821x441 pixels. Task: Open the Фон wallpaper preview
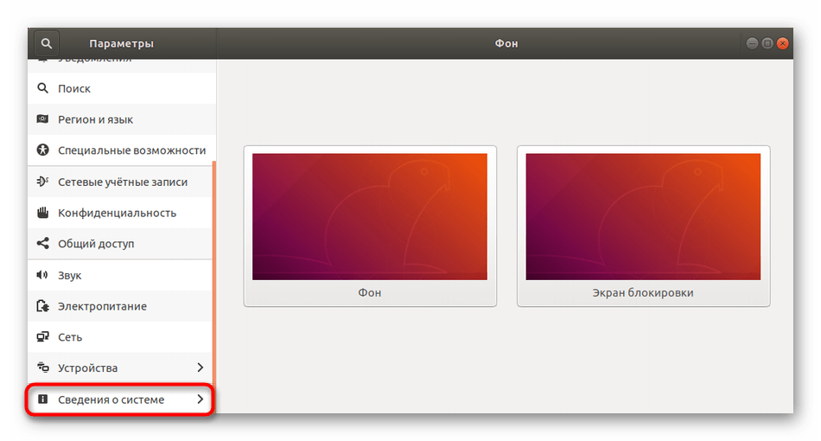click(369, 216)
